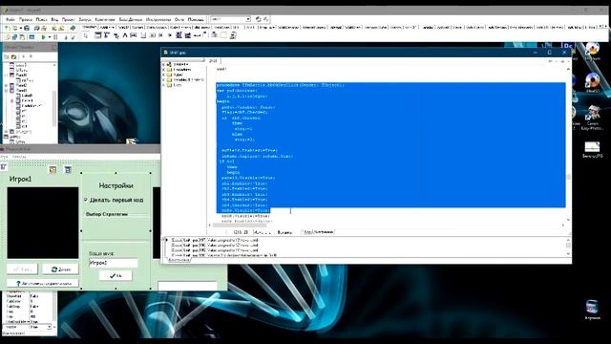Pause execution in the Lazarus toolbar
611x344 pixels.
(55, 37)
